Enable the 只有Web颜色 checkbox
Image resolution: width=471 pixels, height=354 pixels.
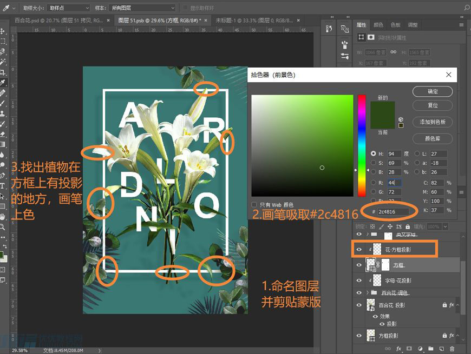253,204
